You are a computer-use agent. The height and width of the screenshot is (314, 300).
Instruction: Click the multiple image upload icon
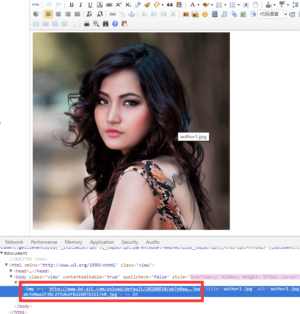195,14
